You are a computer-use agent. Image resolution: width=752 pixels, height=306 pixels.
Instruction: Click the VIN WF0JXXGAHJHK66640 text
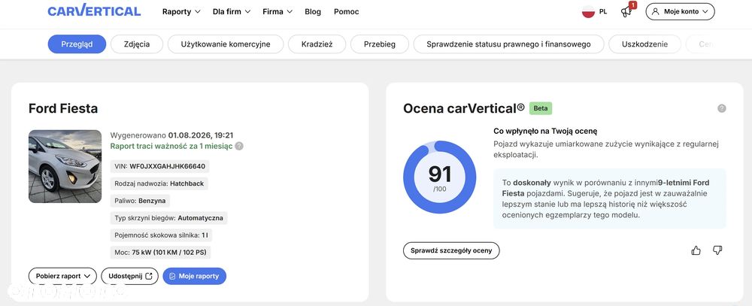pos(159,166)
